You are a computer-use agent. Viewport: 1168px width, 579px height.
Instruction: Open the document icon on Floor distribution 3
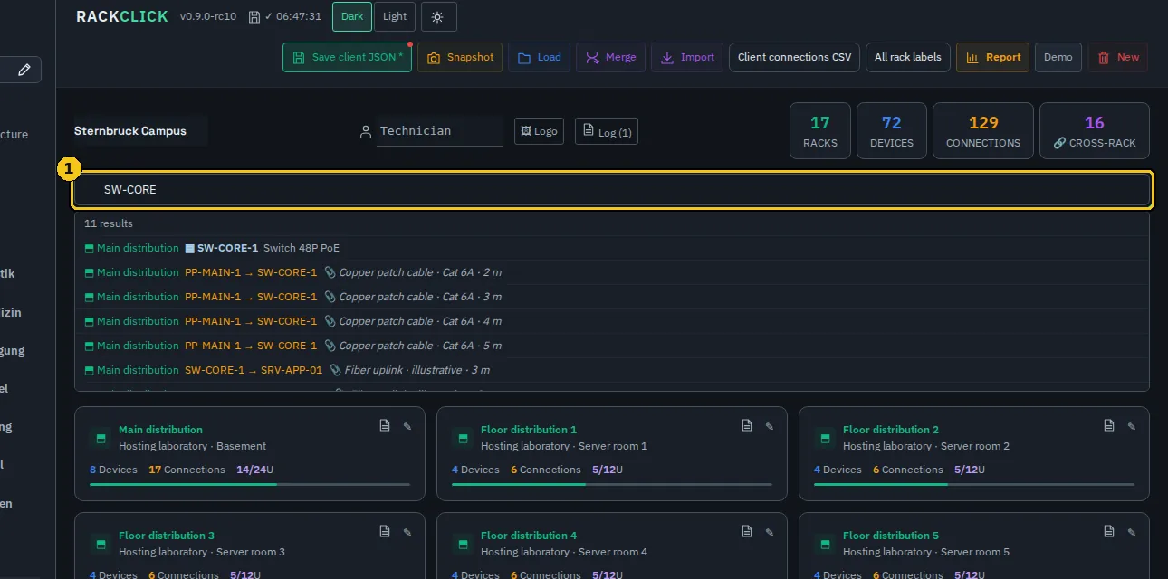coord(385,531)
